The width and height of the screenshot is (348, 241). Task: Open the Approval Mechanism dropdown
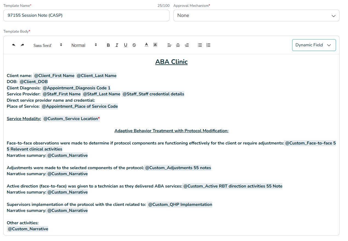[256, 16]
